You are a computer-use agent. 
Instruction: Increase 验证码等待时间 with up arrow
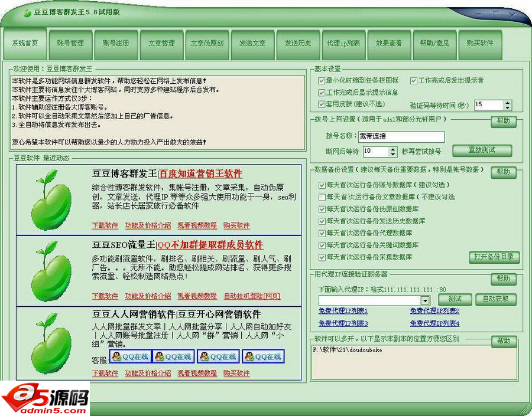click(507, 103)
